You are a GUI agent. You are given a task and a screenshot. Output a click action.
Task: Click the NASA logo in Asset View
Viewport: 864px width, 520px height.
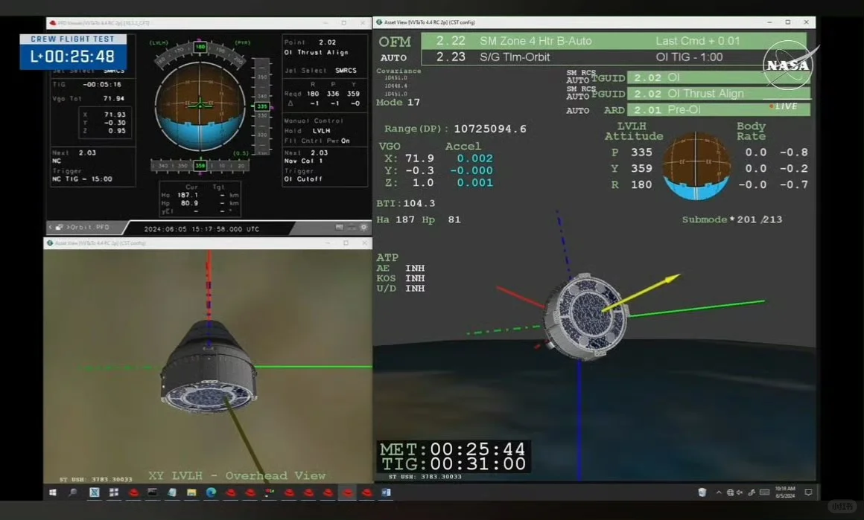[x=789, y=65]
